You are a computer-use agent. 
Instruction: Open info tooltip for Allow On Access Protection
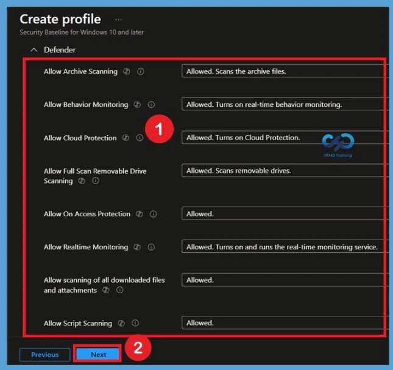click(x=154, y=214)
